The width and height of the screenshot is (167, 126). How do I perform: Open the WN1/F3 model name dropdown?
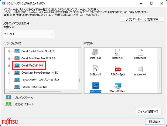28,34
